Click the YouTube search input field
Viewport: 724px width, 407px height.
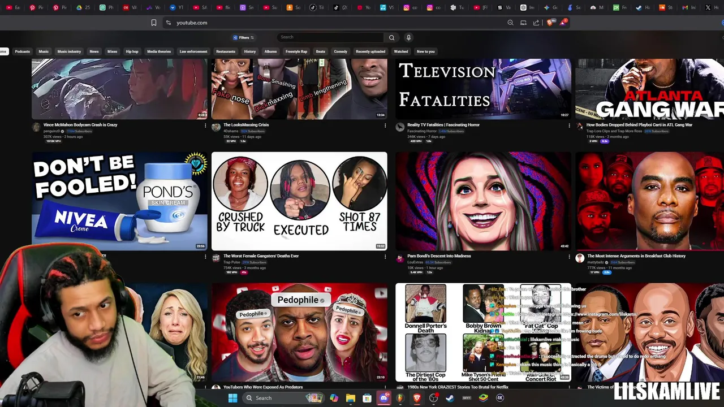pos(331,37)
